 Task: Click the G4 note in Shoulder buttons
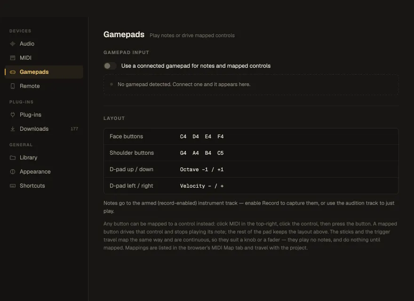(x=183, y=153)
